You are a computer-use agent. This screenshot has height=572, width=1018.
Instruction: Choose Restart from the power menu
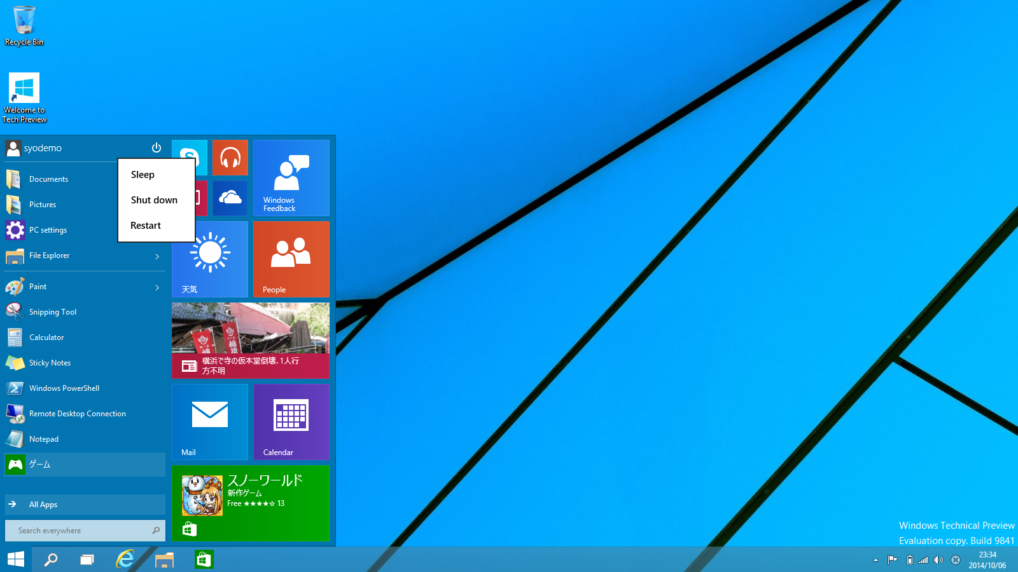(x=156, y=226)
